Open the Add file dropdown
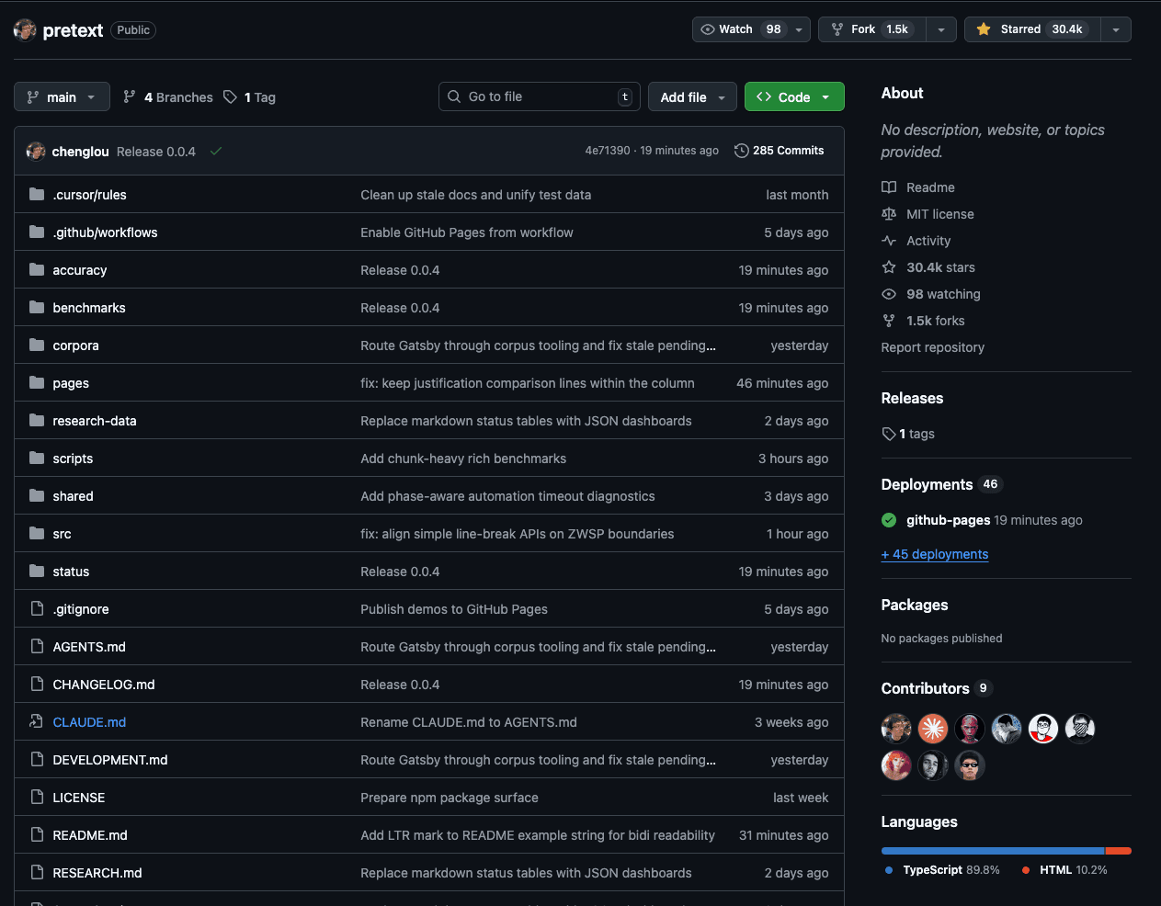This screenshot has height=906, width=1161. (692, 97)
